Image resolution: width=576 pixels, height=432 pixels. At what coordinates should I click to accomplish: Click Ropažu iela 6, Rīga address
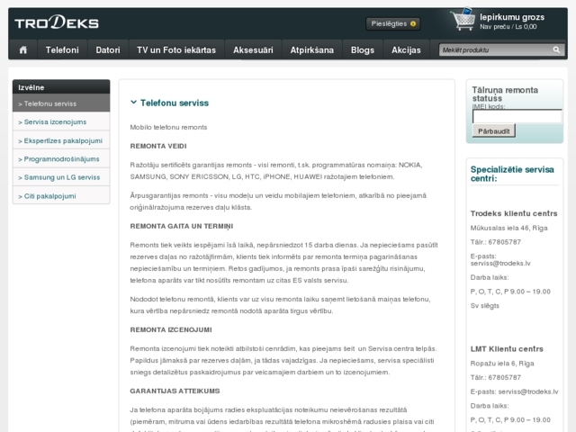pyautogui.click(x=502, y=364)
